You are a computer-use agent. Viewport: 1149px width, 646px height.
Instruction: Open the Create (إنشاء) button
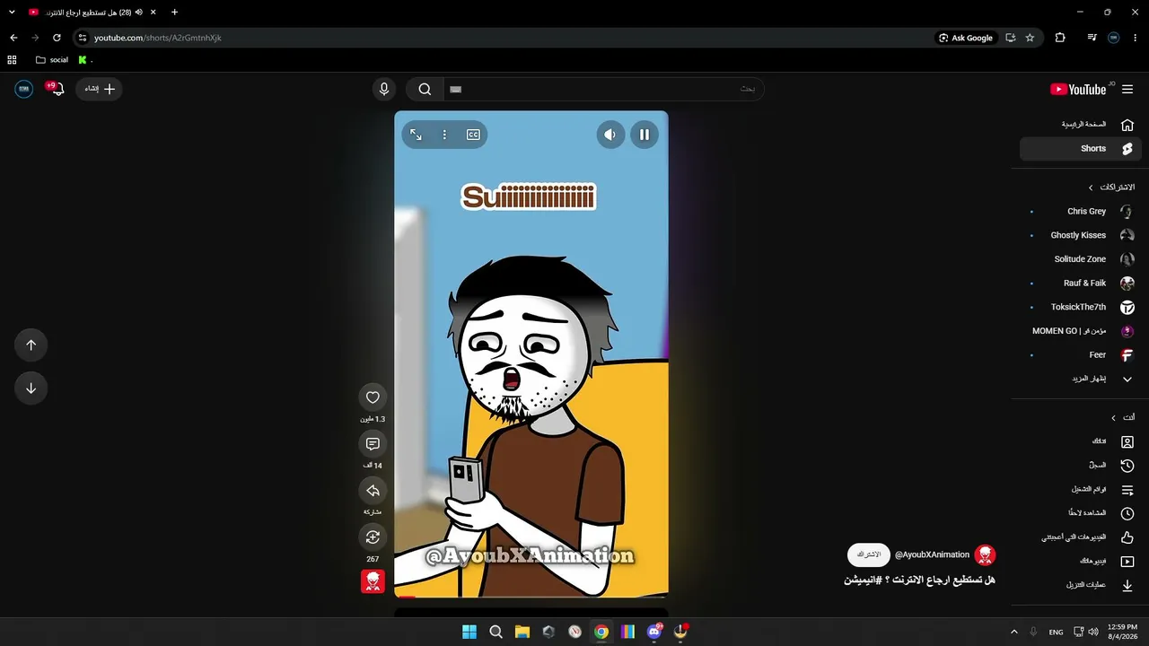100,89
